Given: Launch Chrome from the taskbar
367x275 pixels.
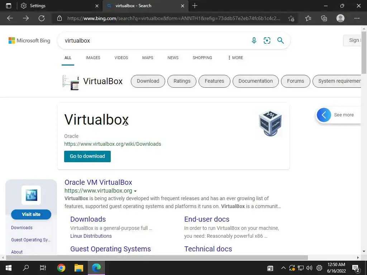Looking at the screenshot, I should pyautogui.click(x=61, y=268).
